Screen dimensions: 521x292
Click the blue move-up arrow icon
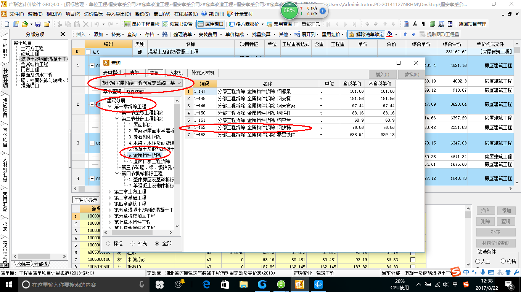pos(405,34)
